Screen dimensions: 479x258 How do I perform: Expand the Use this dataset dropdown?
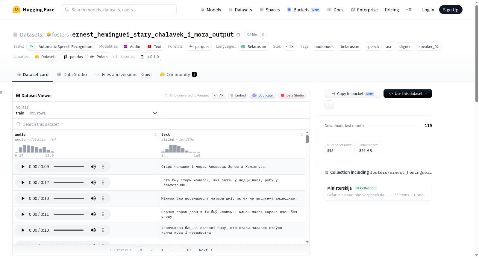[x=408, y=93]
